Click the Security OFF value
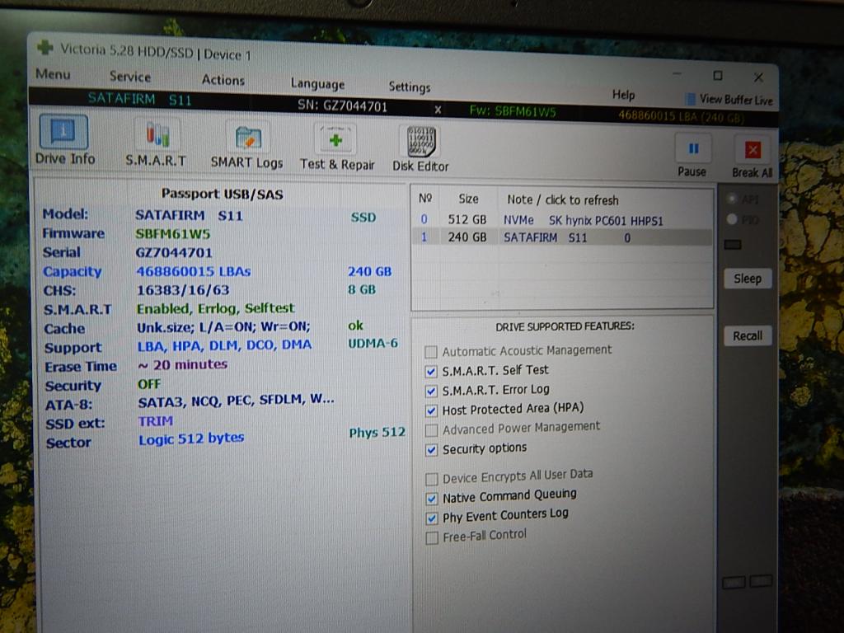This screenshot has height=633, width=844. point(149,384)
